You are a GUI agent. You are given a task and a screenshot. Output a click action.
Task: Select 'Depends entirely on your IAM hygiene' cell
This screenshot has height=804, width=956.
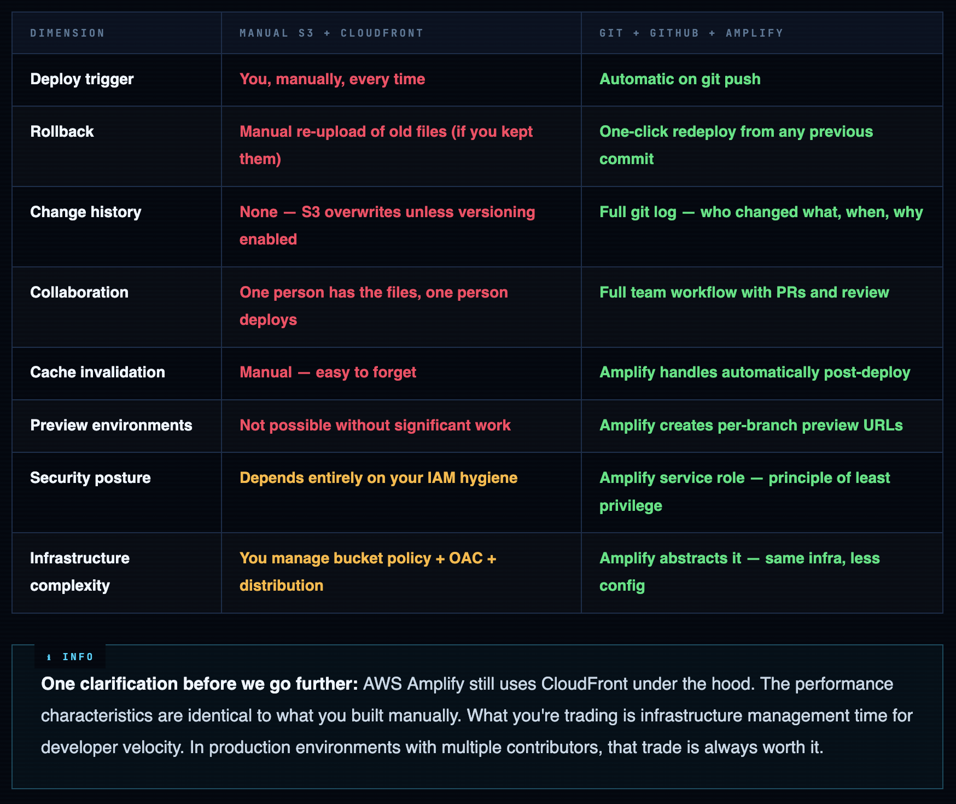click(378, 478)
